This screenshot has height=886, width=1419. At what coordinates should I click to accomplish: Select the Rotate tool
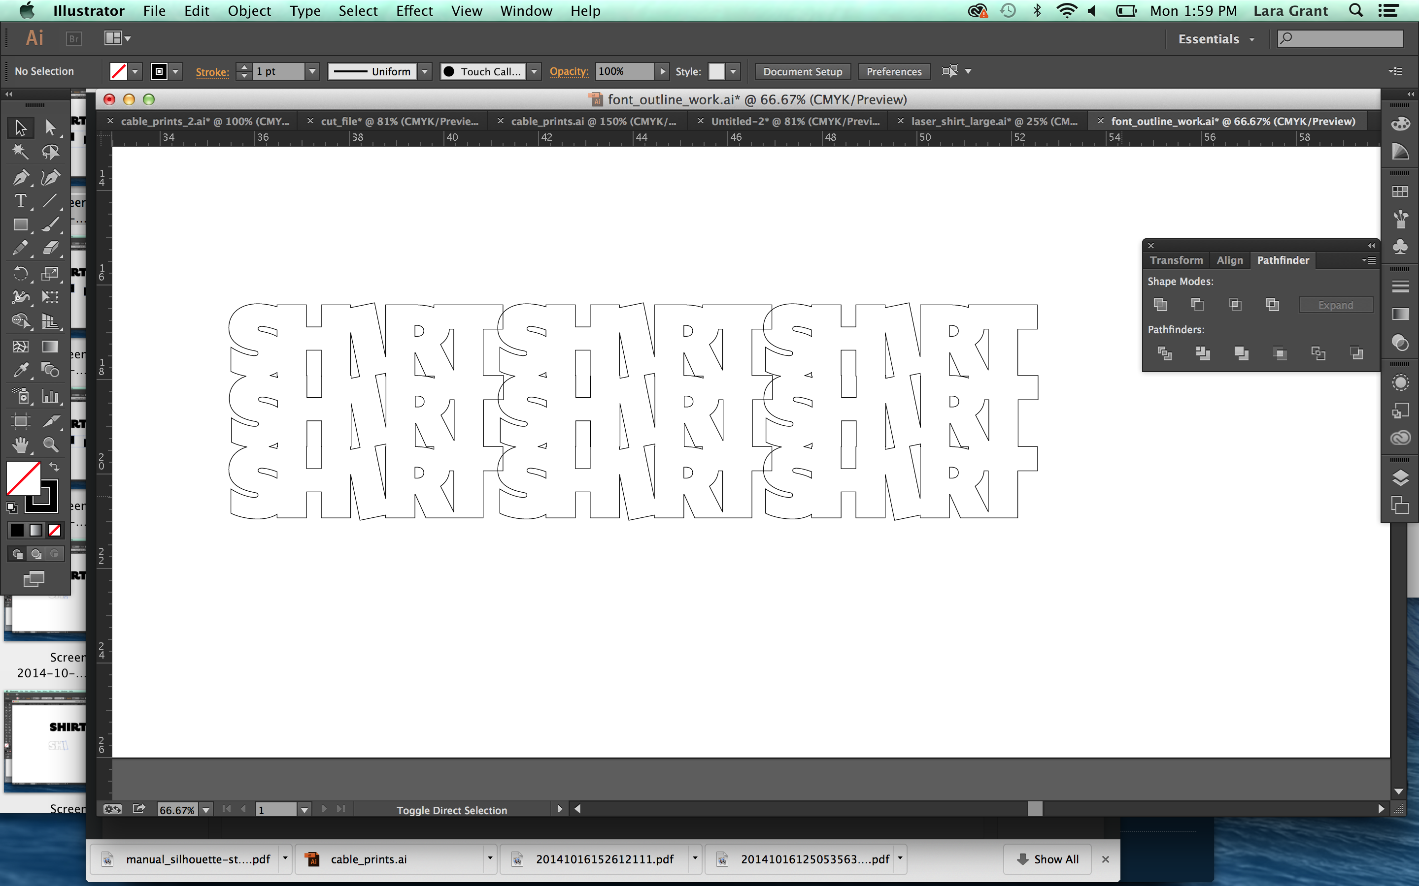pos(21,273)
